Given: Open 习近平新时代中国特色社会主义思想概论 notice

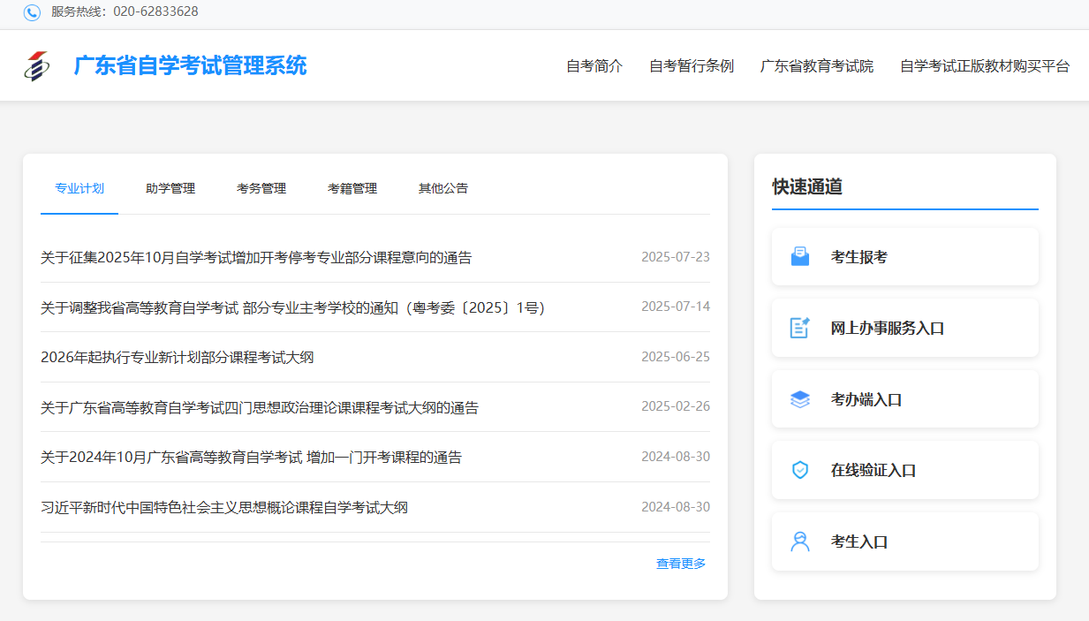Looking at the screenshot, I should pos(224,508).
